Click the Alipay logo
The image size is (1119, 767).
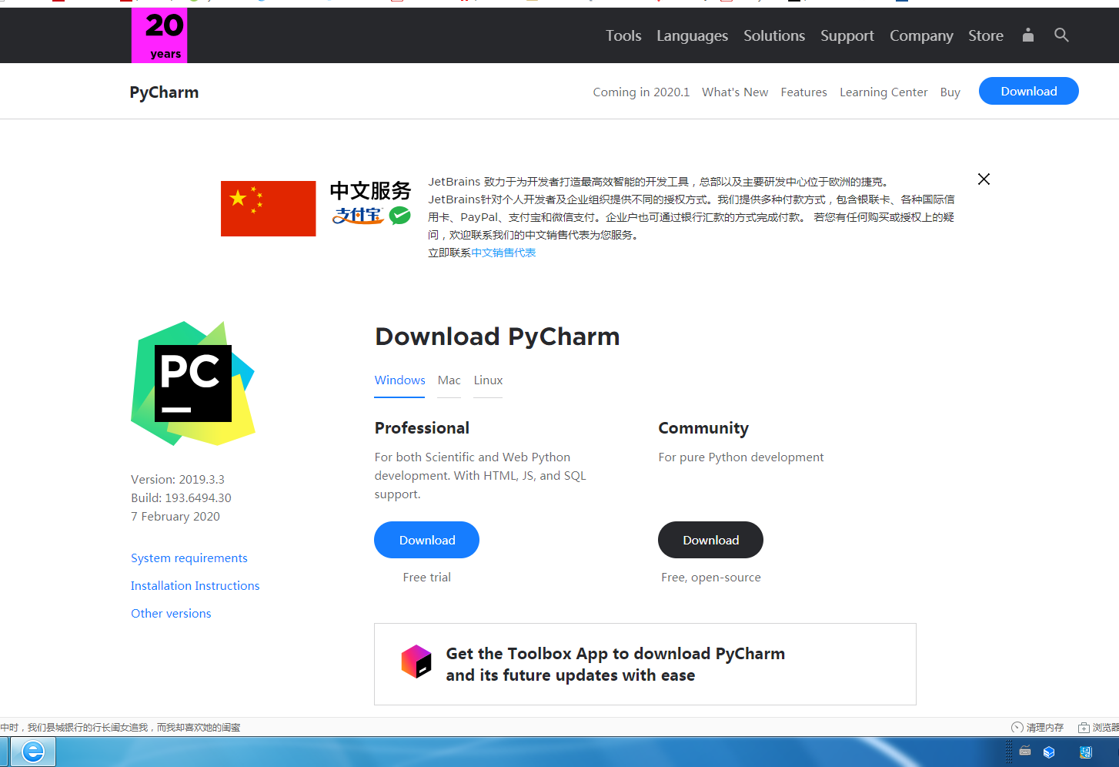(358, 216)
